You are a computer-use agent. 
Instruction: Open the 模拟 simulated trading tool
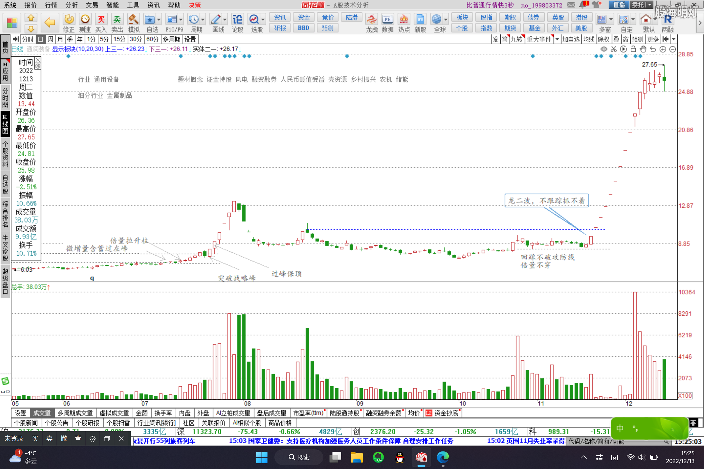(x=134, y=23)
